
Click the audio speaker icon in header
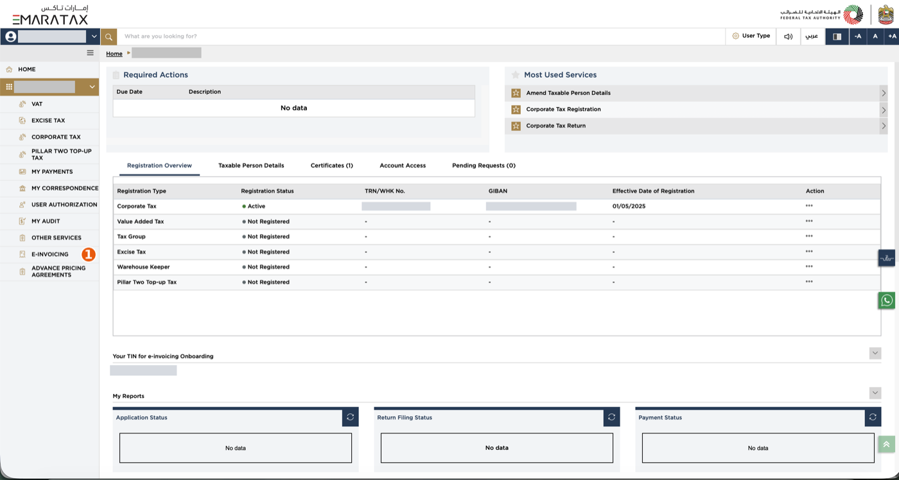click(788, 37)
